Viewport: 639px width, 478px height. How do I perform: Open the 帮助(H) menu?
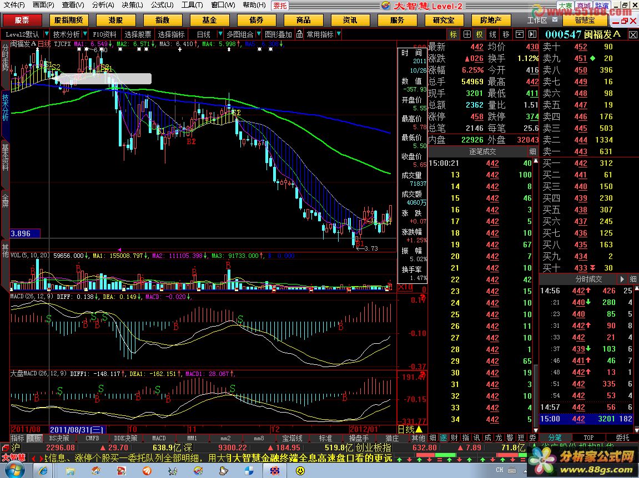click(254, 6)
